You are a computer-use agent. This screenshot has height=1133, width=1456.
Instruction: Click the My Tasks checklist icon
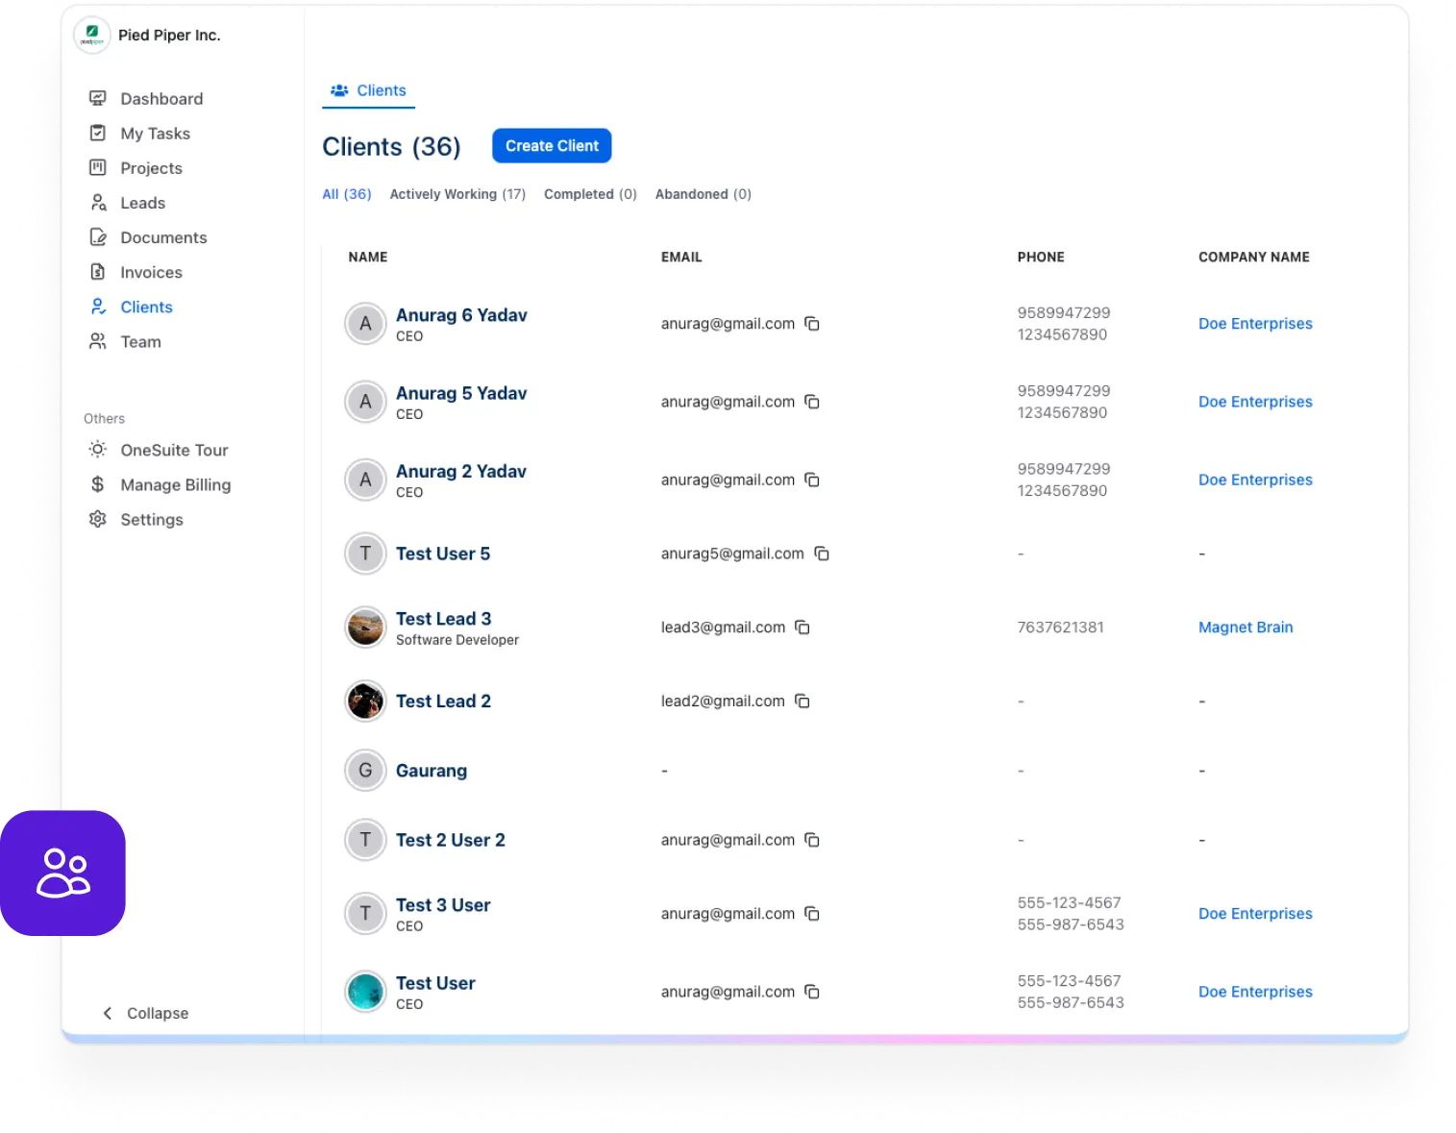point(97,133)
